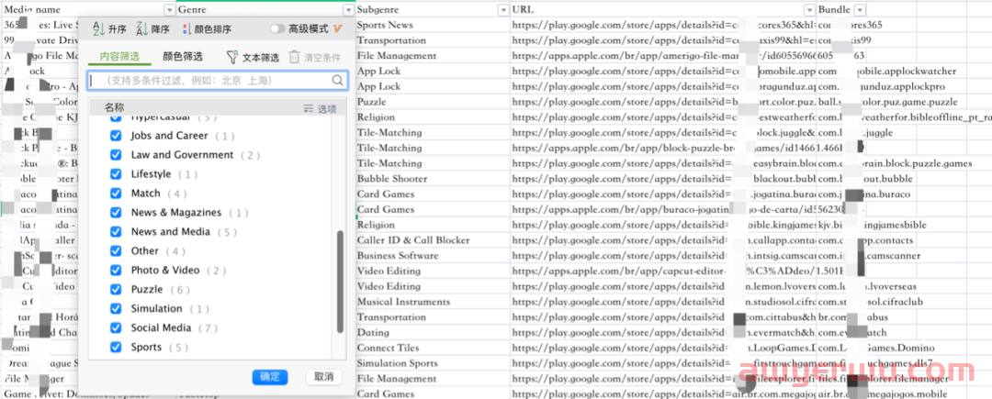This screenshot has width=992, height=399.
Task: Select the Caller ID & Call Blocker cell
Action: [433, 240]
